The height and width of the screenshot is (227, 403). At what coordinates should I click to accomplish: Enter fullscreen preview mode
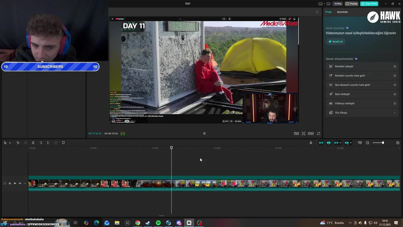319,134
